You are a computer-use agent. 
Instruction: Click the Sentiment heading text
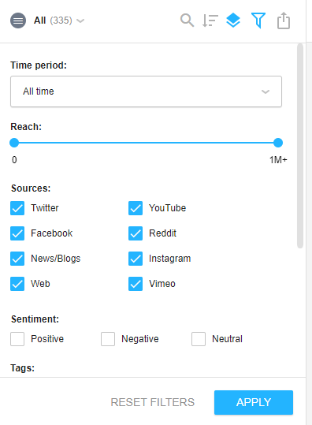click(x=35, y=319)
